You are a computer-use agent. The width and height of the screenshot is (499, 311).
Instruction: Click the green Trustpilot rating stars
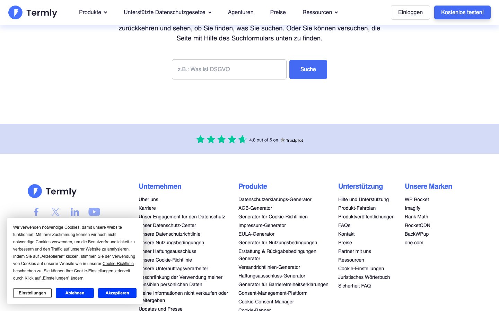pyautogui.click(x=221, y=140)
